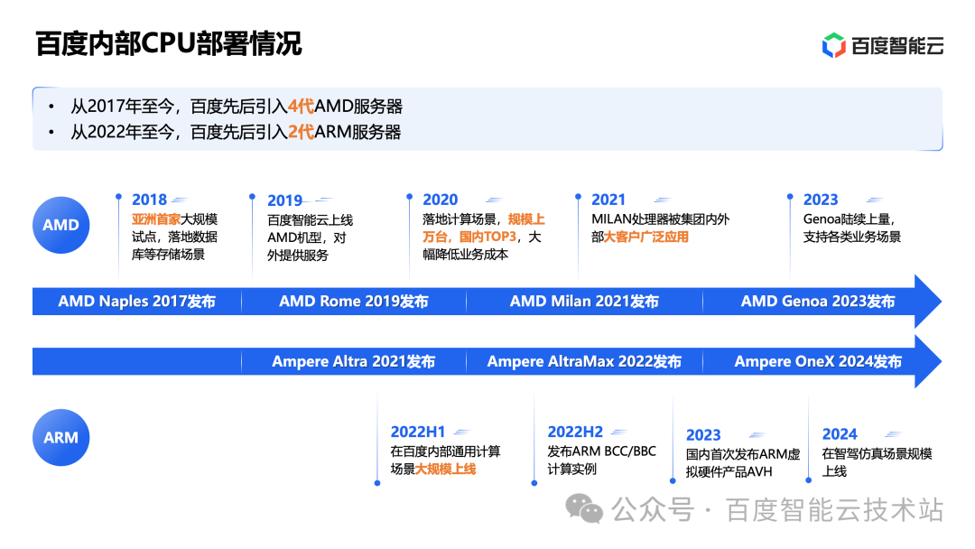The width and height of the screenshot is (975, 549).
Task: Select the bullet about 4代AMD服务器
Action: (237, 107)
